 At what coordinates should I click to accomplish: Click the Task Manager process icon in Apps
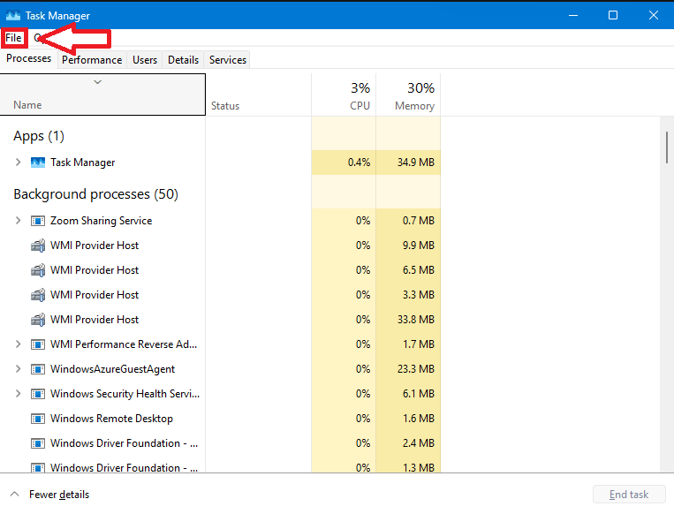(38, 163)
